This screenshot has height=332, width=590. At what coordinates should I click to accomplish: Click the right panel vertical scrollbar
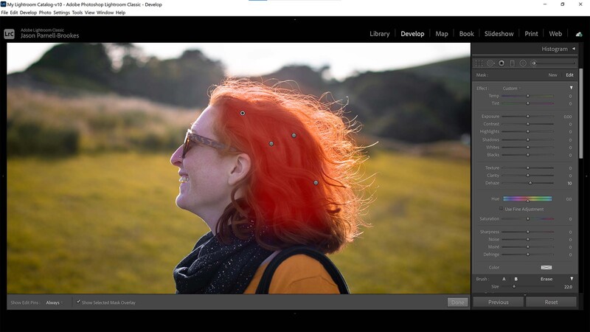coord(580,113)
